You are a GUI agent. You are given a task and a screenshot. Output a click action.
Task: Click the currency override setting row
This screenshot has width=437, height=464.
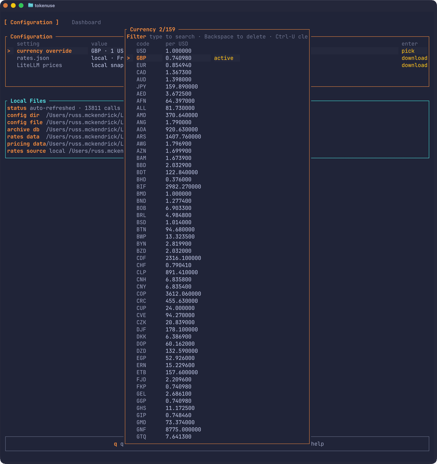point(65,51)
